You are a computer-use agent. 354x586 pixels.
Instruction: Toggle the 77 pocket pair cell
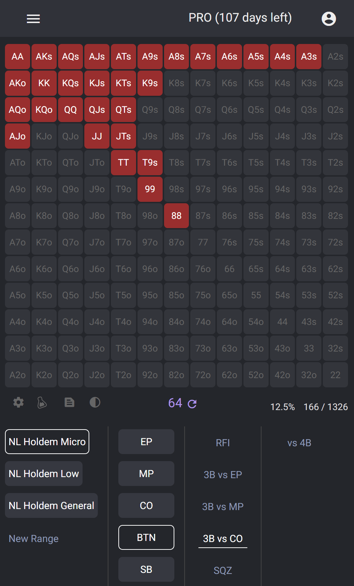pyautogui.click(x=203, y=242)
